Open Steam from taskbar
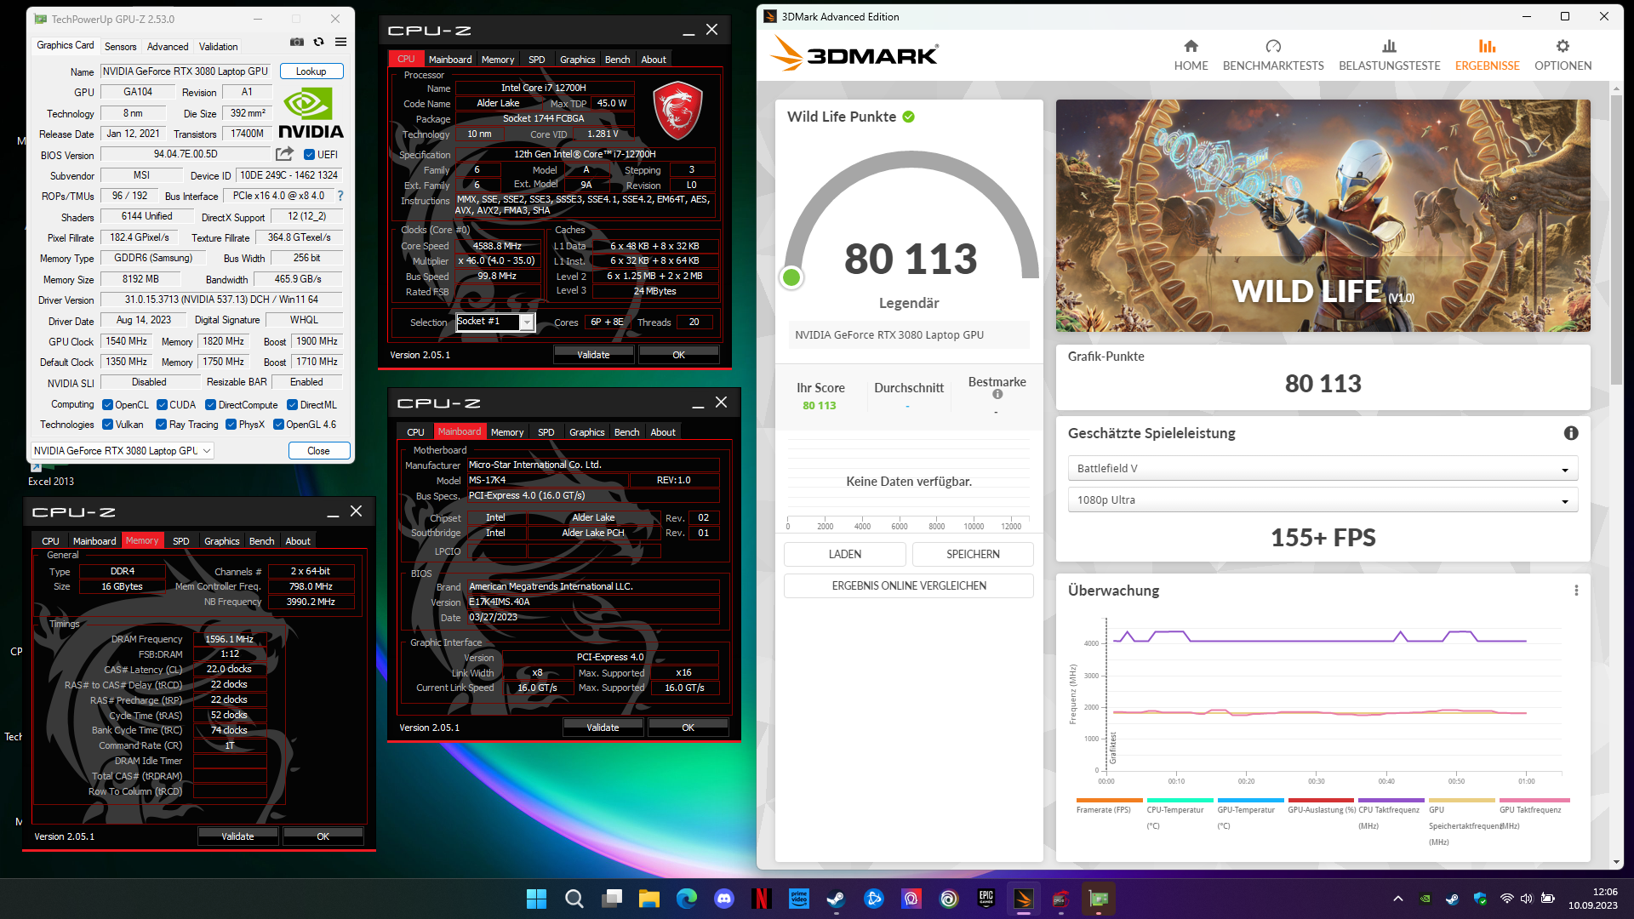Image resolution: width=1634 pixels, height=919 pixels. coord(837,899)
